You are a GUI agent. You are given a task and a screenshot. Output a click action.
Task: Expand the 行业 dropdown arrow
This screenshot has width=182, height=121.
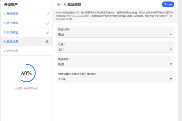171,49
